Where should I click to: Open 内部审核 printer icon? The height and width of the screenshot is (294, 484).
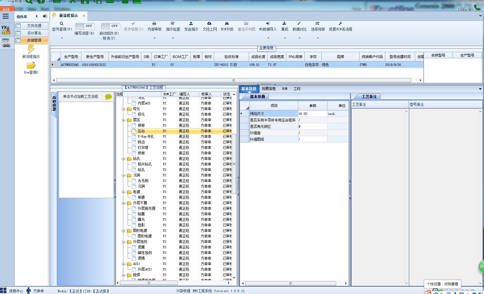[x=154, y=23]
